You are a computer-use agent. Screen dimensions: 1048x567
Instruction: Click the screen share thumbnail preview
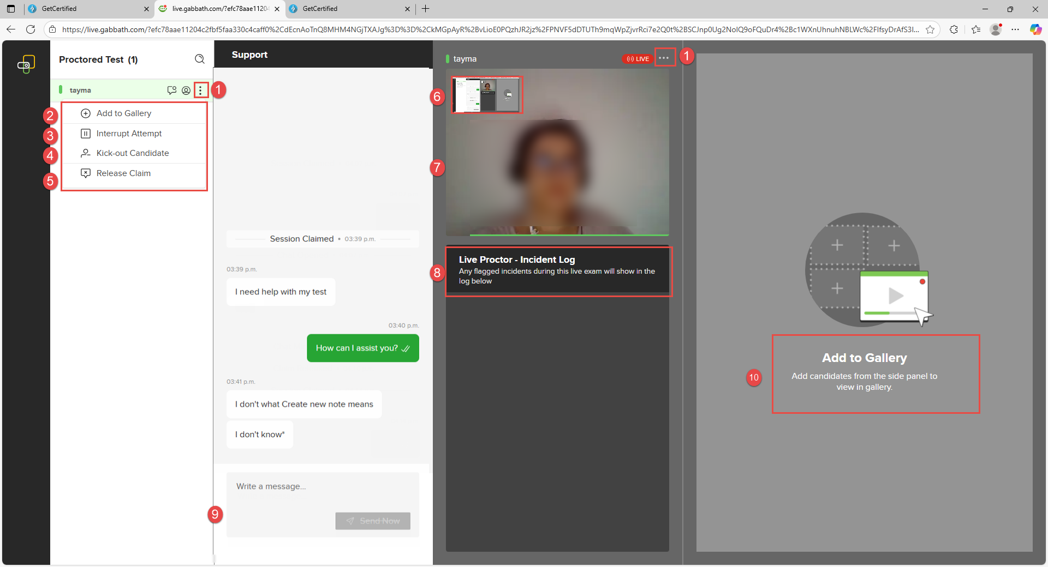tap(487, 95)
